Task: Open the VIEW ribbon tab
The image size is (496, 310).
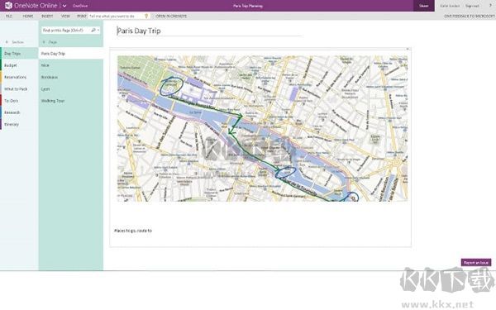Action: [65, 16]
